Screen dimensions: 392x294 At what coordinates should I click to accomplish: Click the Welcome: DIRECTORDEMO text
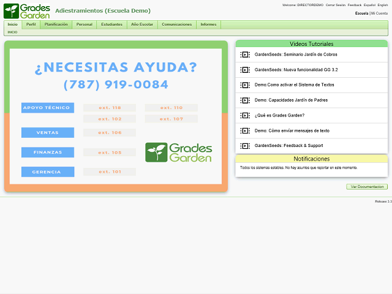point(303,5)
